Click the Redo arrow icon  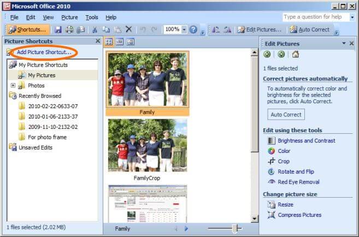[154, 29]
